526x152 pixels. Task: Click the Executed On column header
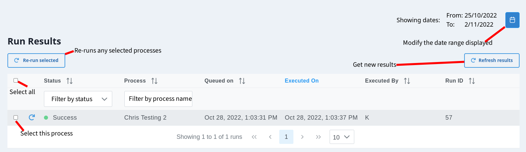pyautogui.click(x=302, y=81)
